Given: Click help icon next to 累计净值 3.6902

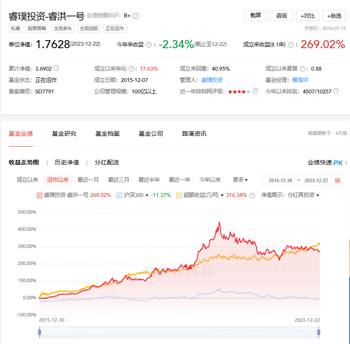Looking at the screenshot, I should coord(56,68).
